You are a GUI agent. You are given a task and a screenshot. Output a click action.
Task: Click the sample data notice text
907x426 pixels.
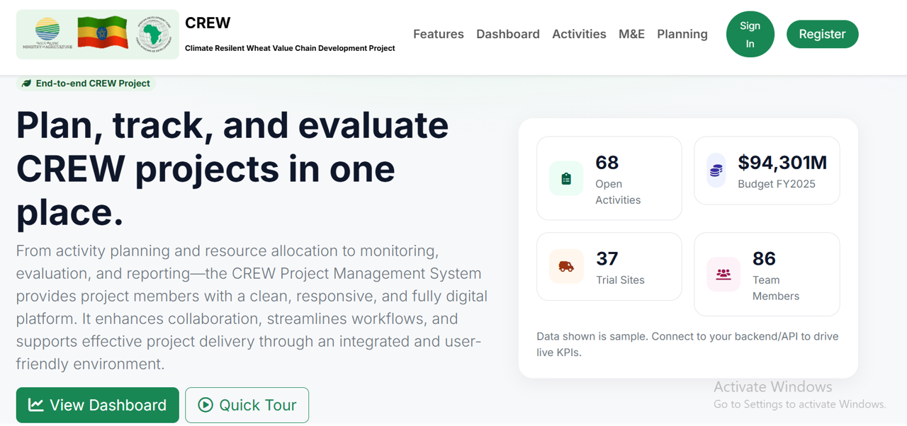(687, 344)
